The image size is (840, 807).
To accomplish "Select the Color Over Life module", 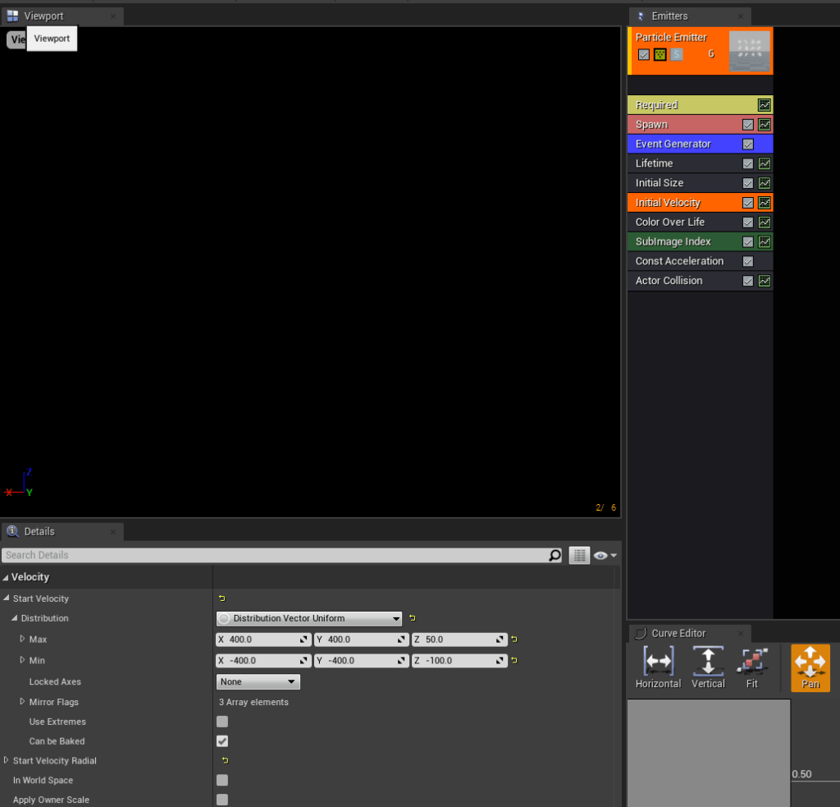I will (670, 222).
